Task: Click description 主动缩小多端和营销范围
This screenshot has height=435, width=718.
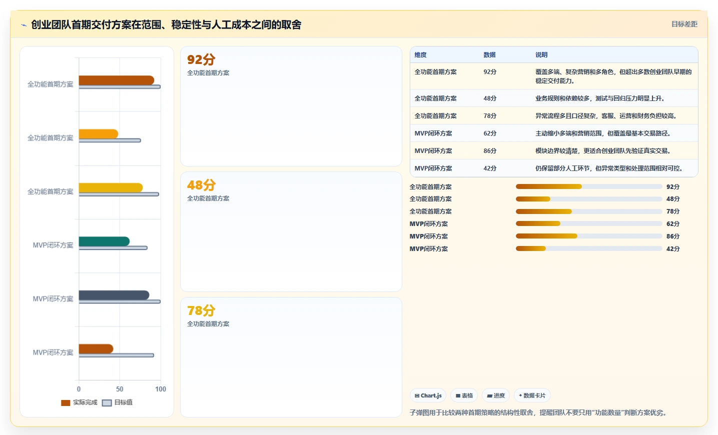Action: coord(603,133)
